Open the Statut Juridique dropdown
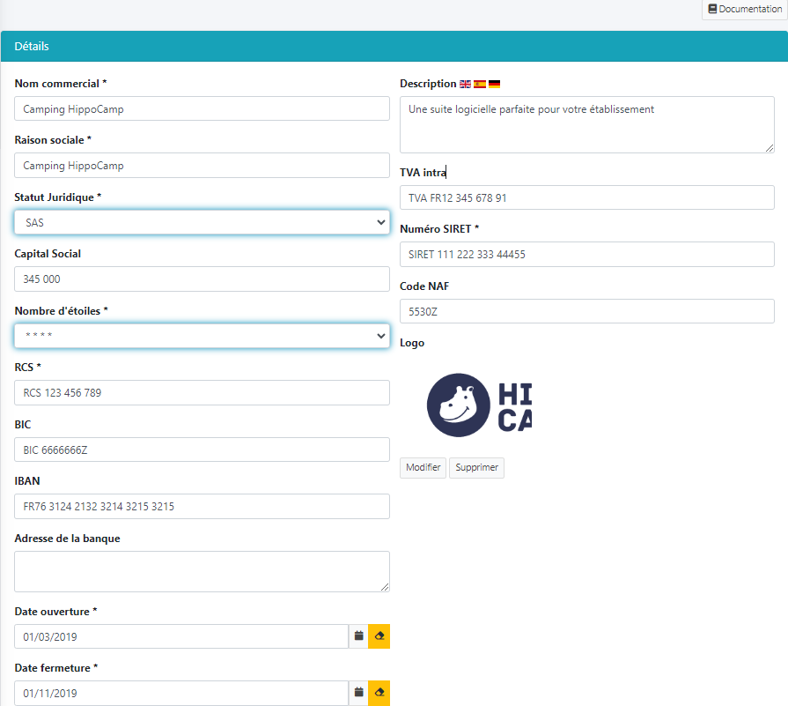788x706 pixels. click(202, 223)
